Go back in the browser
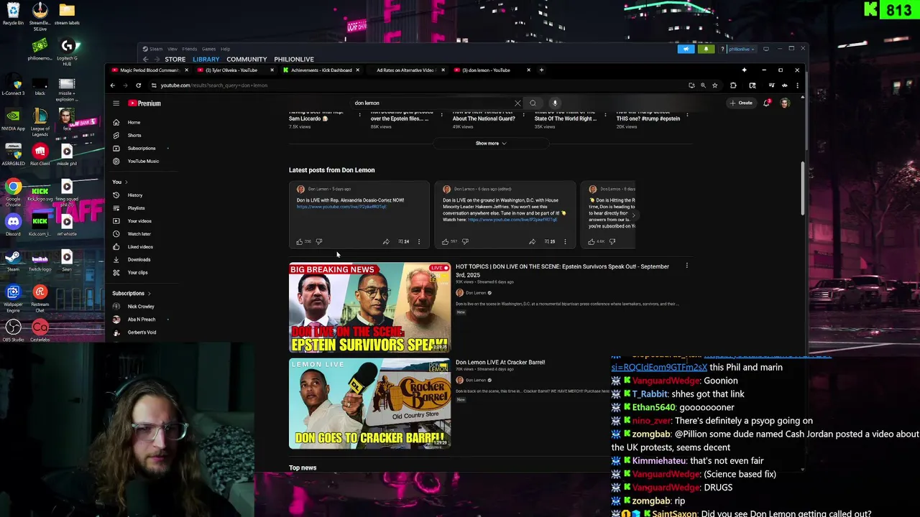This screenshot has height=517, width=920. tap(112, 85)
